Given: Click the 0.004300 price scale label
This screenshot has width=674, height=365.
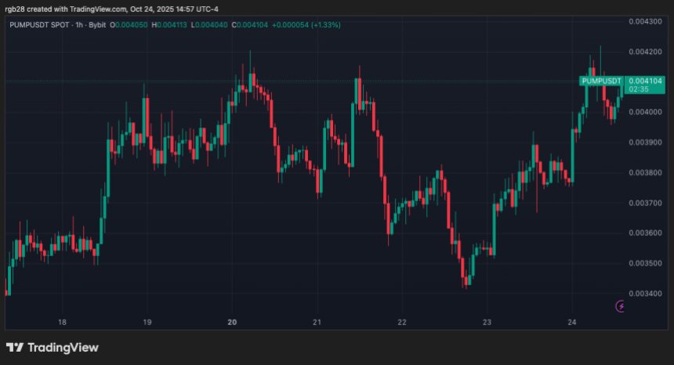Looking at the screenshot, I should click(645, 21).
